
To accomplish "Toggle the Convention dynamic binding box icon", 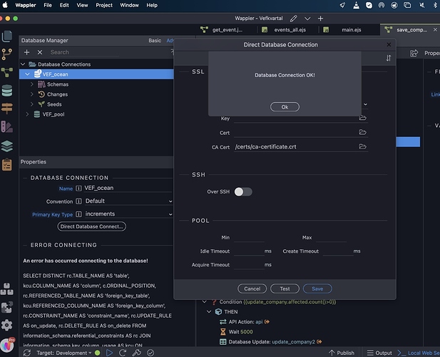I will tap(79, 201).
